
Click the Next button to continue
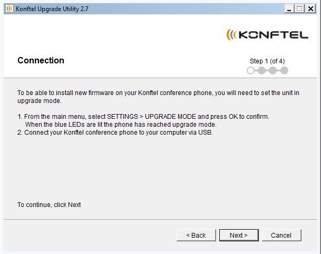tap(239, 235)
